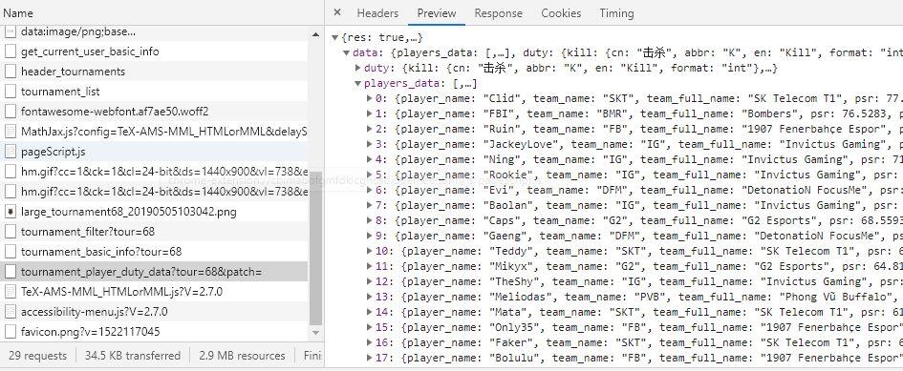903x371 pixels.
Task: Close the request details pane
Action: (337, 12)
